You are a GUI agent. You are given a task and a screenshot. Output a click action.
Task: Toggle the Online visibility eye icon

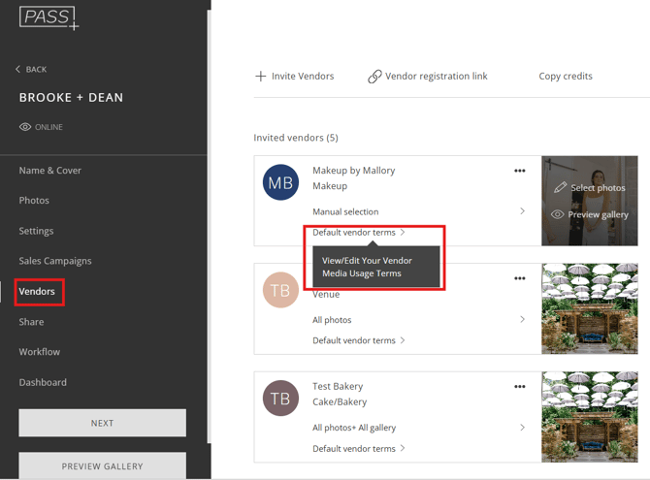point(25,127)
